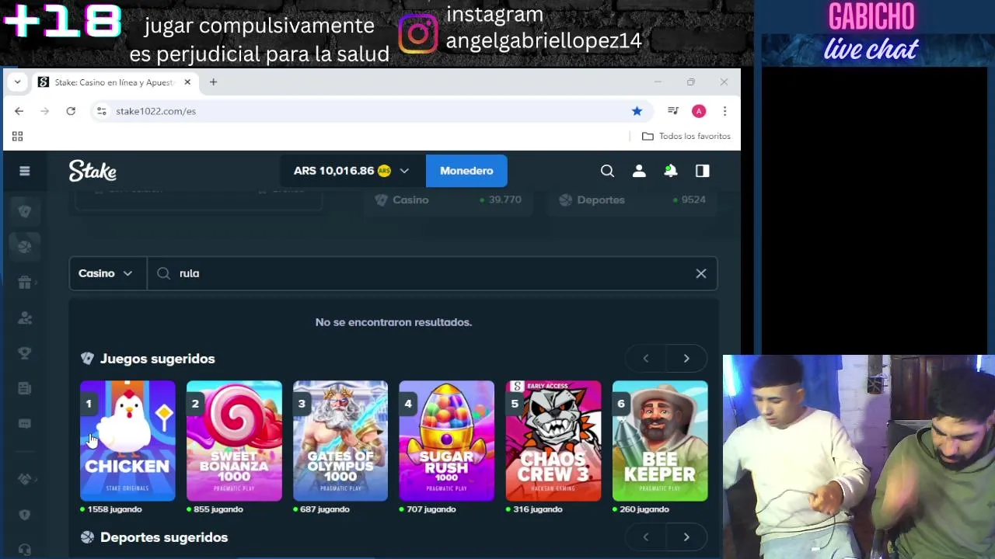Open the Chicken game thumbnail
This screenshot has height=559, width=995.
pyautogui.click(x=127, y=440)
